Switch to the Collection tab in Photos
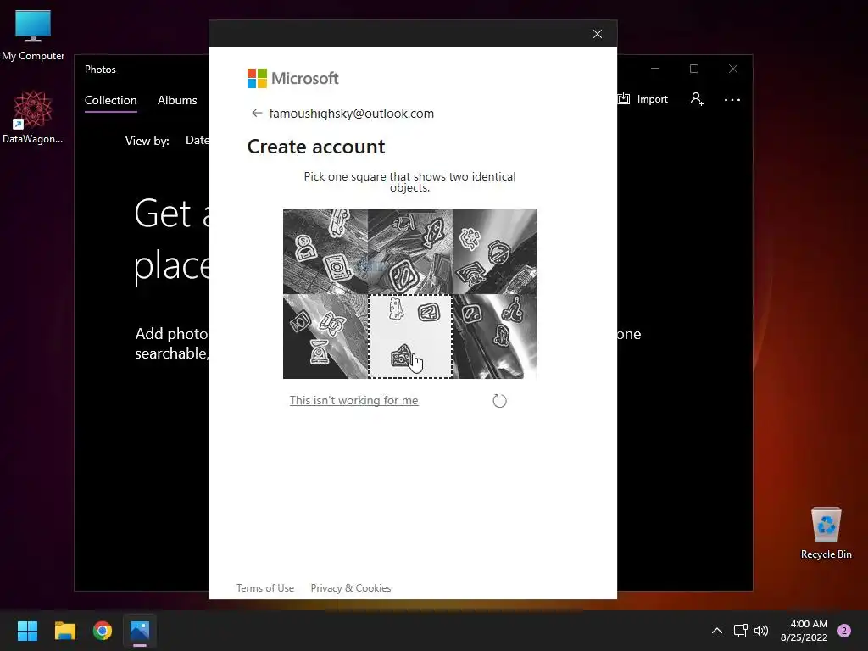Screen dimensions: 868x651 111,100
